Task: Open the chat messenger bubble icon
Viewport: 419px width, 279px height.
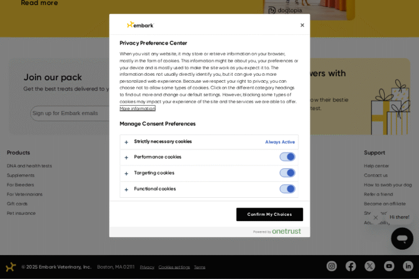Action: pos(402,239)
